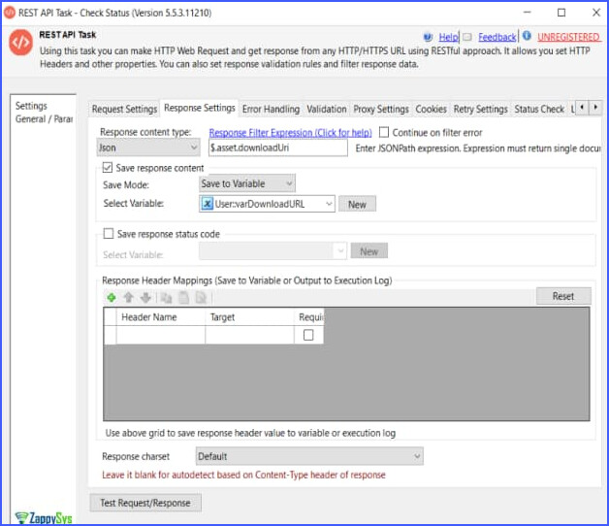Click the last icon of the header mappings toolbar
This screenshot has height=526, width=609.
pyautogui.click(x=201, y=298)
